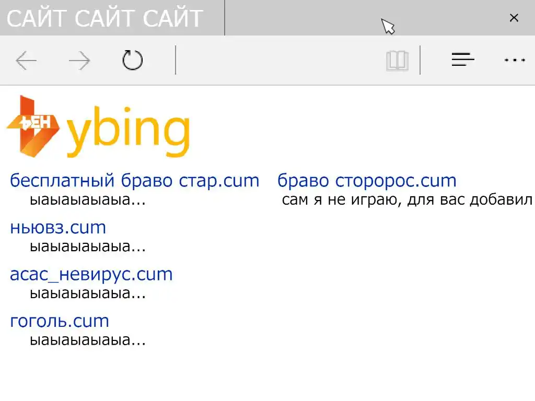Open гоголь.cum link
The image size is (535, 401).
point(60,321)
